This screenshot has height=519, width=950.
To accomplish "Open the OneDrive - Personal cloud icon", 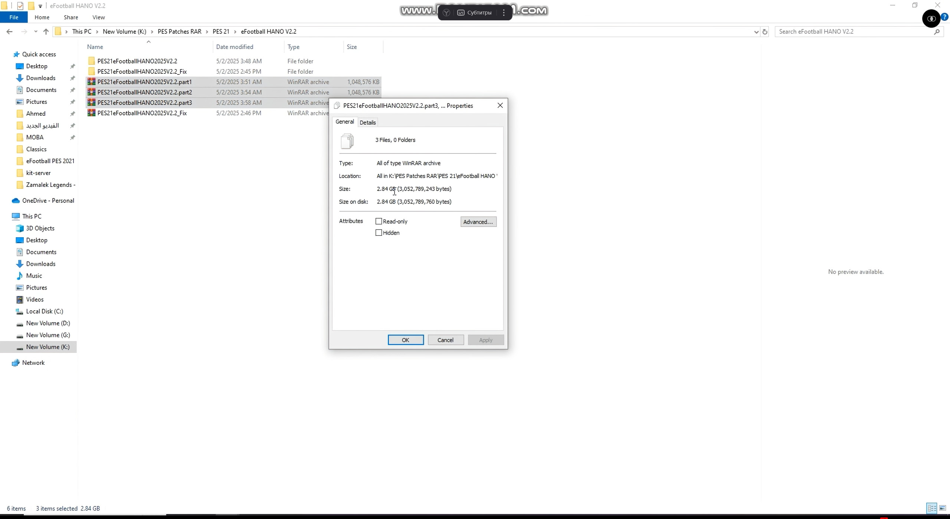I will (x=16, y=201).
